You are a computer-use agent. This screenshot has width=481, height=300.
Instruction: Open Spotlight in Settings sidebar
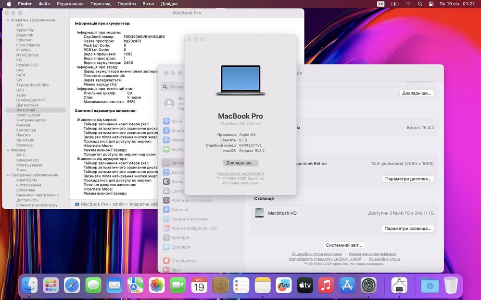pos(176,238)
